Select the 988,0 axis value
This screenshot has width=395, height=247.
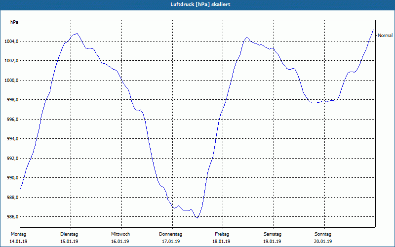(x=12, y=197)
